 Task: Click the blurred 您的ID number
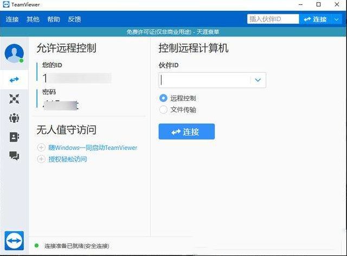pos(77,78)
